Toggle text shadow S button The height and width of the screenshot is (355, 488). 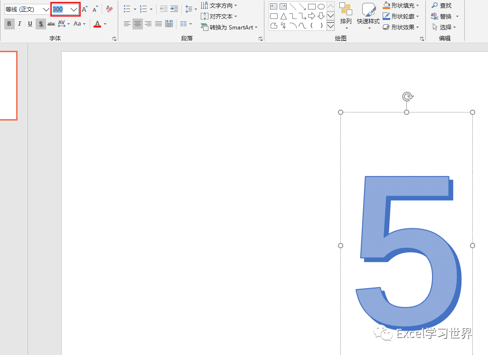pyautogui.click(x=40, y=24)
